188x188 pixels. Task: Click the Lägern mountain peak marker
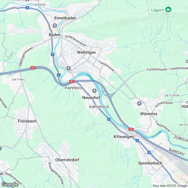[x=168, y=9]
